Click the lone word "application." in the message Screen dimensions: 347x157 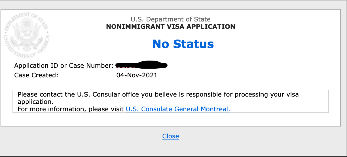coord(35,102)
